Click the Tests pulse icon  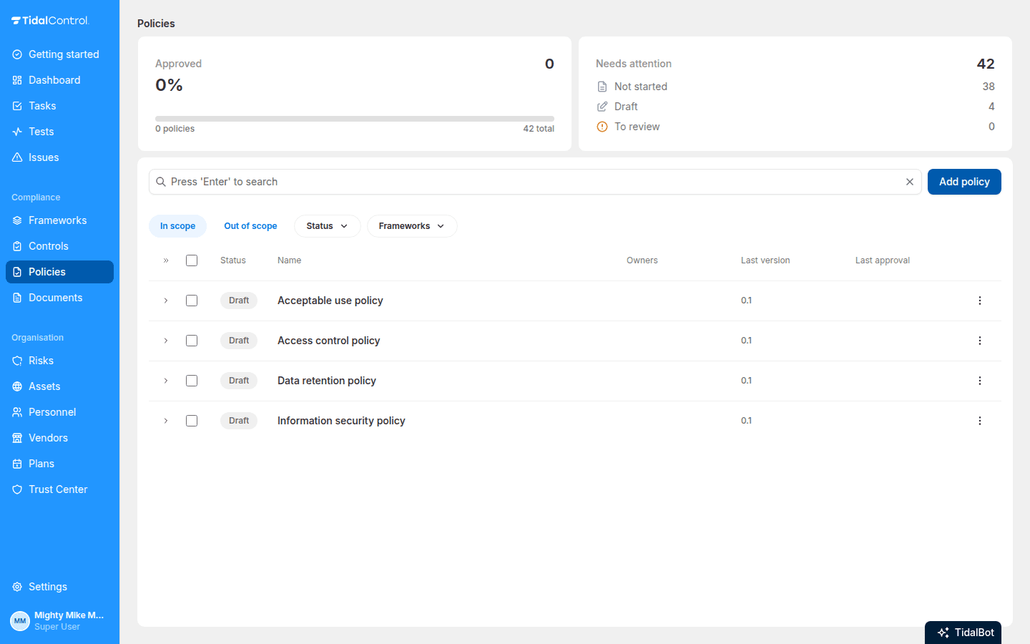coord(17,132)
